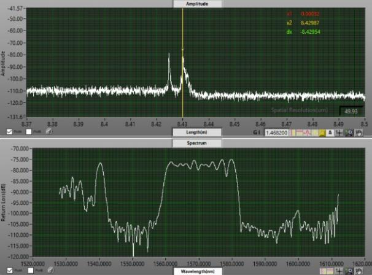
Task: Click the Spatial Resolution value field 49.93
Action: [351, 112]
